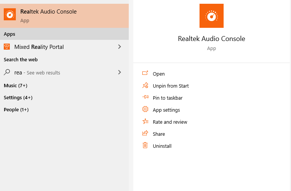Select Share action

tap(159, 134)
